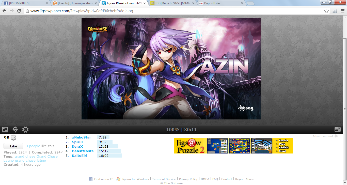
Task: Open the '3 people' like list
Action: point(33,146)
